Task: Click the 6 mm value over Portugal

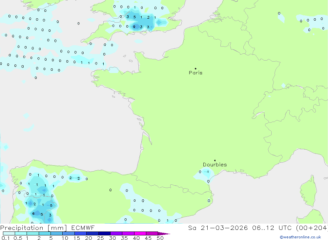Action: [x=33, y=214]
